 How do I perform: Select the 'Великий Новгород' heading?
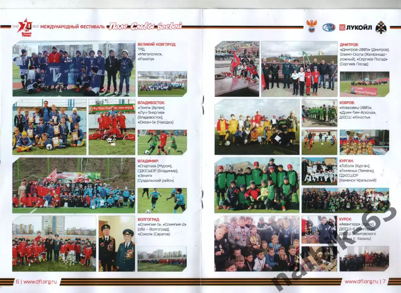point(157,45)
